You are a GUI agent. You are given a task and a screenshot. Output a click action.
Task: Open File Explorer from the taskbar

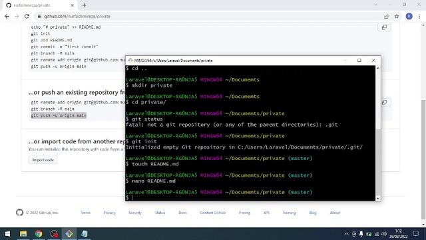23,234
